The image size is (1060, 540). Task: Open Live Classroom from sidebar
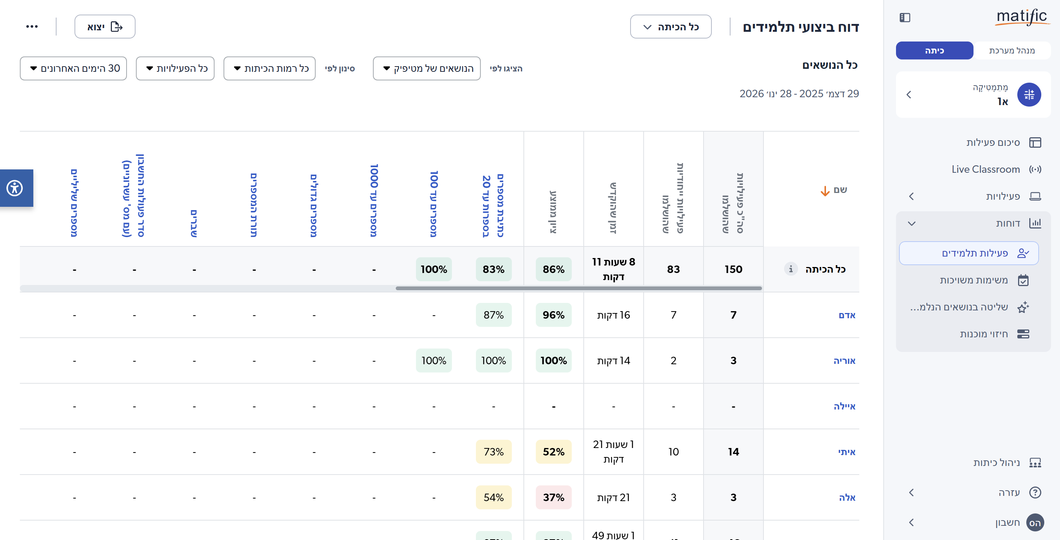point(985,169)
